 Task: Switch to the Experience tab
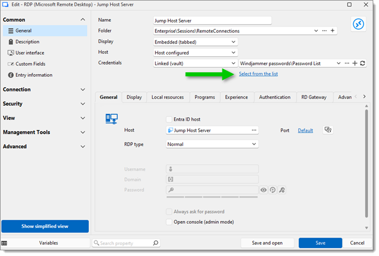click(x=236, y=97)
